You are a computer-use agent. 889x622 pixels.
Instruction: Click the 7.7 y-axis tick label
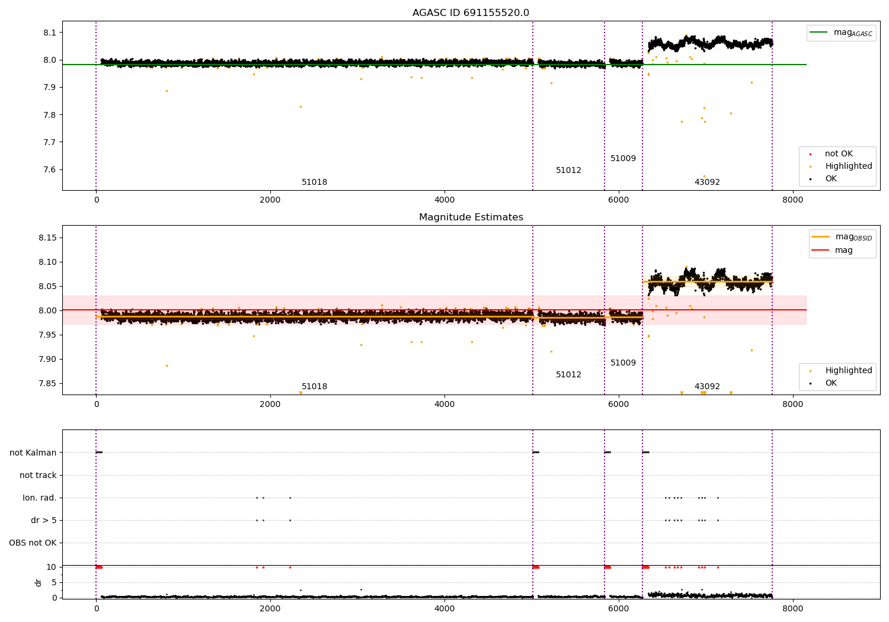click(50, 142)
